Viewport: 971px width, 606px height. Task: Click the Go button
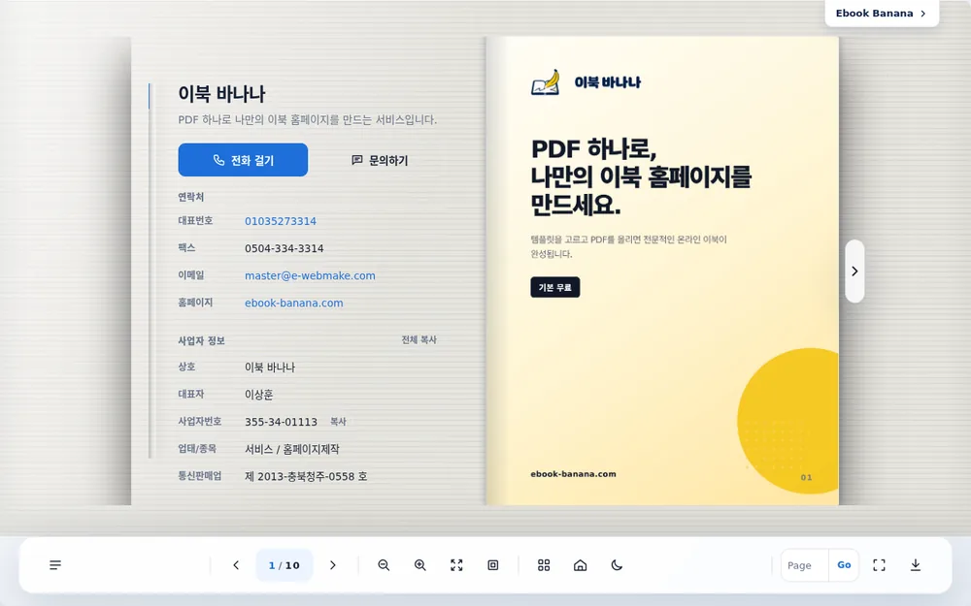(844, 565)
